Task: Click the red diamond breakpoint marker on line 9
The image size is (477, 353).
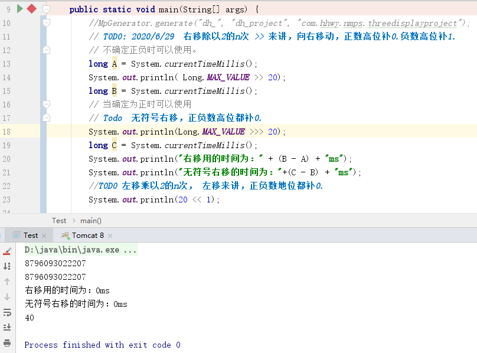Action: click(32, 9)
